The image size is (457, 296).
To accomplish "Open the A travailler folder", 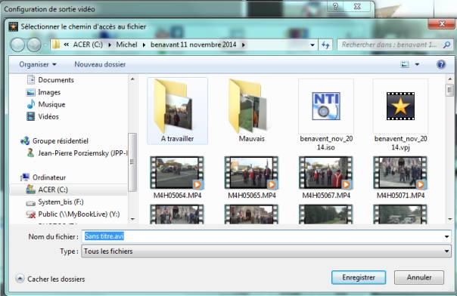I will [177, 111].
